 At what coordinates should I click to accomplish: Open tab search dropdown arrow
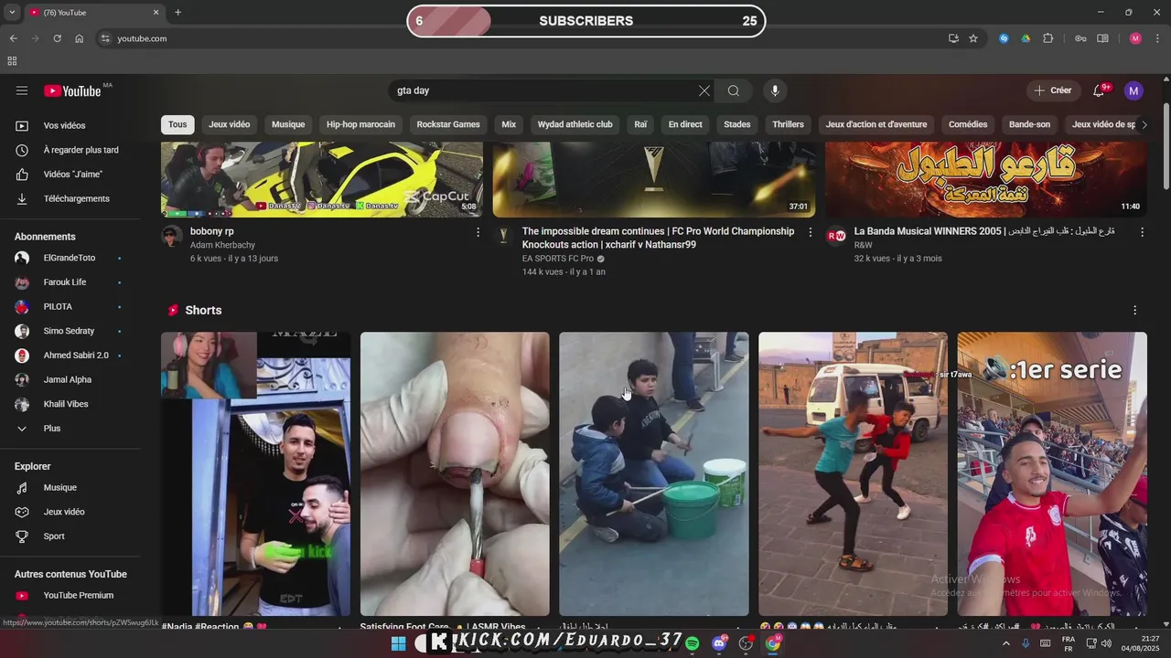12,13
